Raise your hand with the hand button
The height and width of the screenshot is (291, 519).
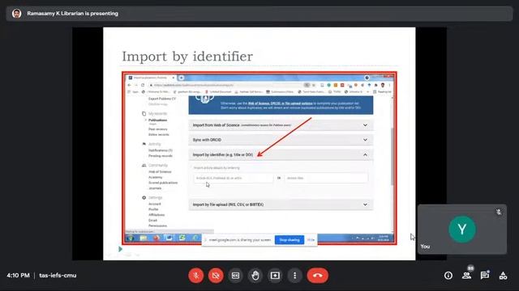point(255,275)
